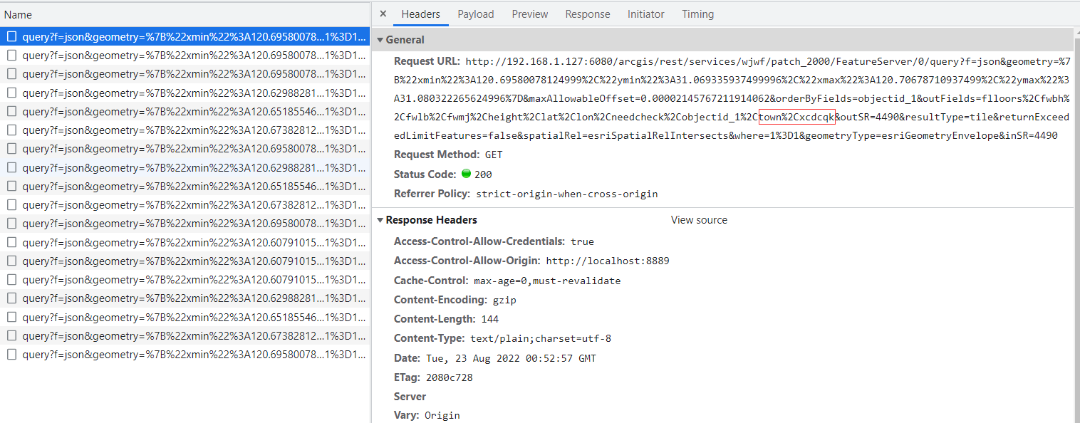Viewport: 1080px width, 423px height.
Task: Click the Content-Length 144 value
Action: 490,319
